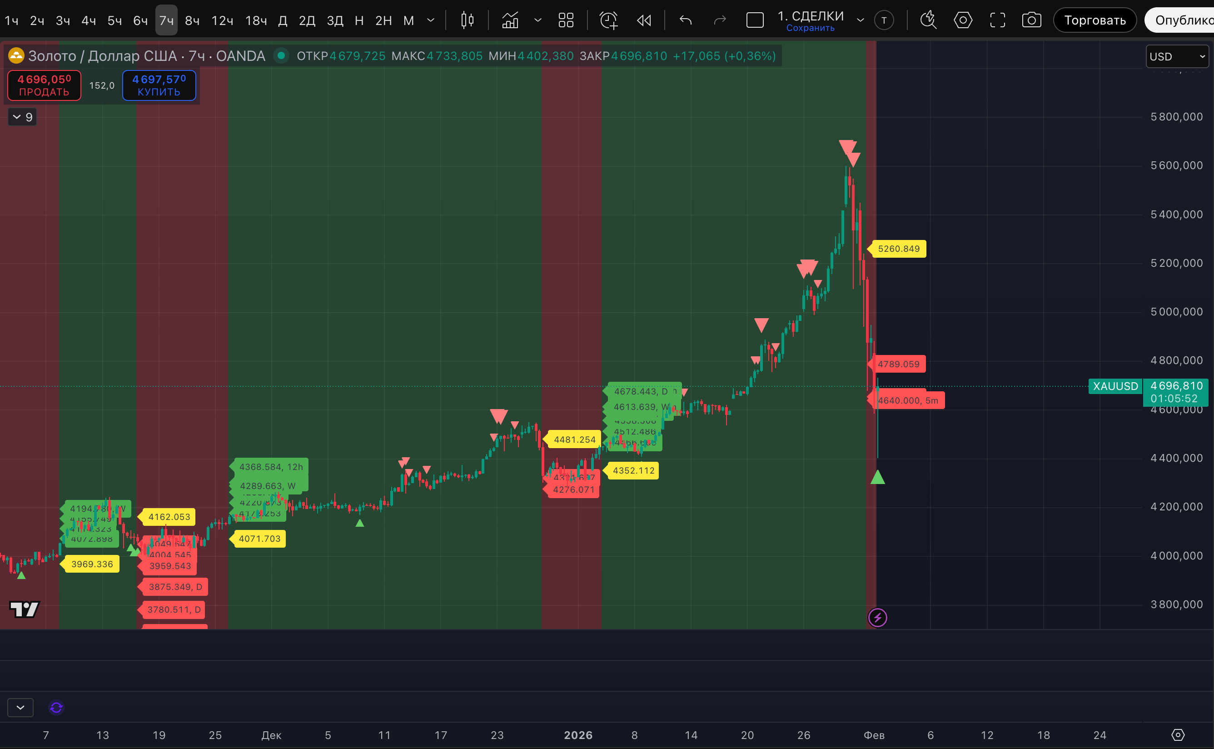Start bar replay with the rewind icon
1214x749 pixels.
[644, 20]
